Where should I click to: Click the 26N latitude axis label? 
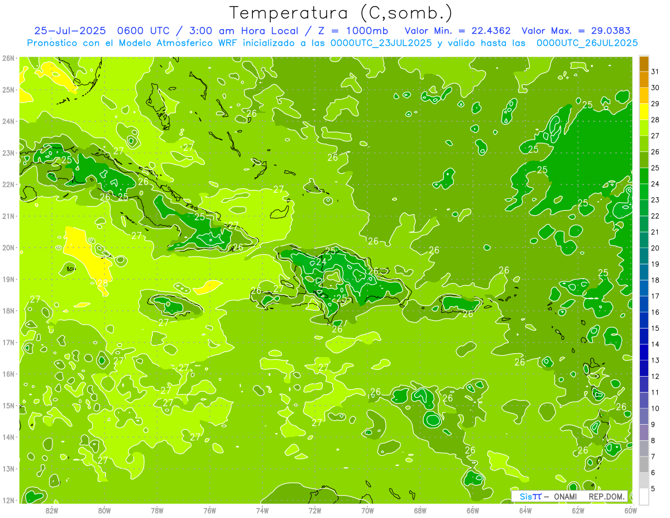point(8,58)
